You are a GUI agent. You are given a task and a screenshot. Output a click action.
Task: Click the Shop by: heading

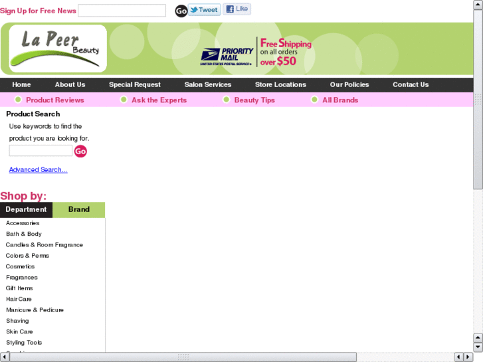click(23, 196)
